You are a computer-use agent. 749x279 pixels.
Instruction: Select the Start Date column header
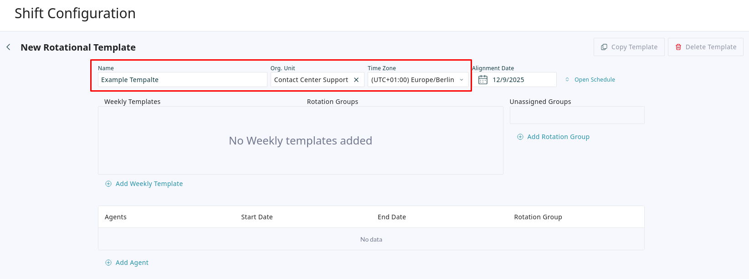(257, 217)
